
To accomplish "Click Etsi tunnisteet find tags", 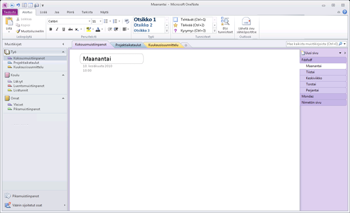I will pos(225,25).
